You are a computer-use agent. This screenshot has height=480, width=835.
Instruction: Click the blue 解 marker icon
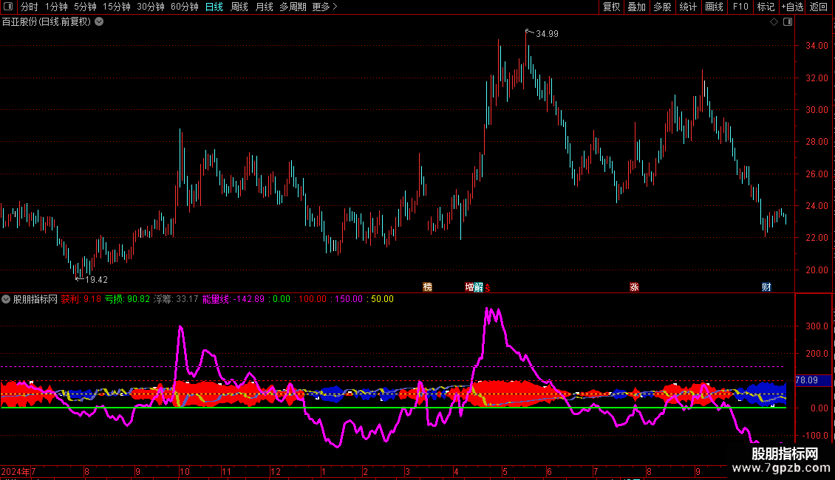tap(478, 287)
